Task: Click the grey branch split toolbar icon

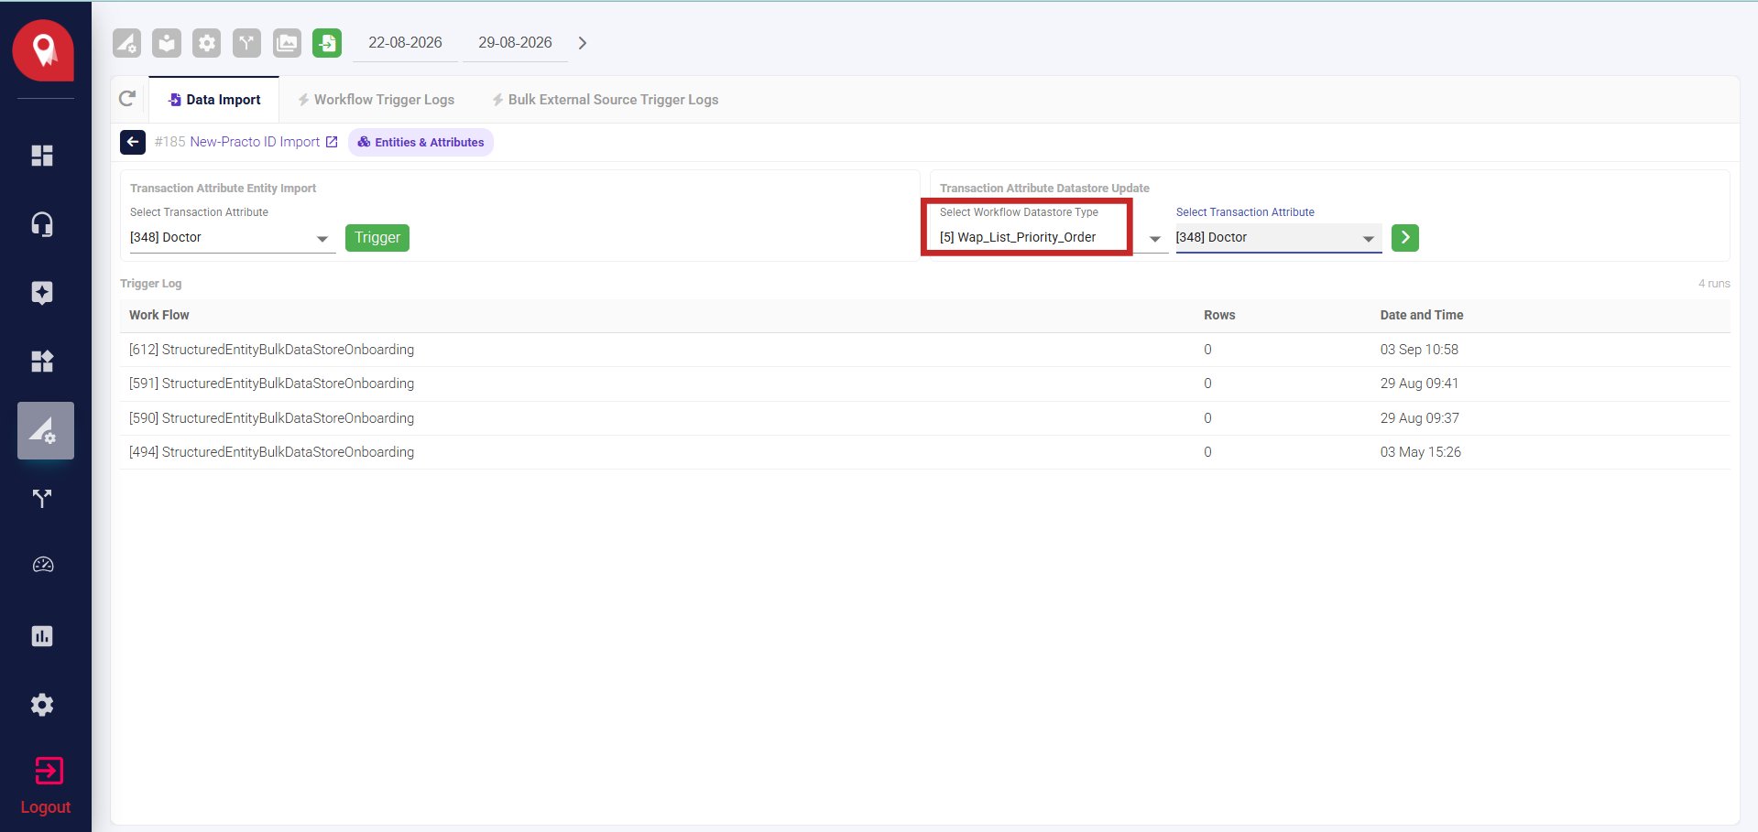Action: click(246, 43)
